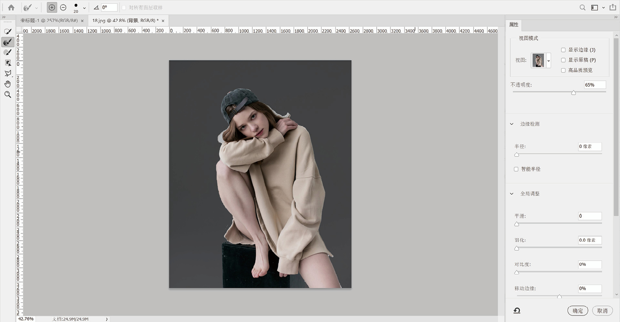
Task: Click the zoom level 42.76% field
Action: point(26,319)
